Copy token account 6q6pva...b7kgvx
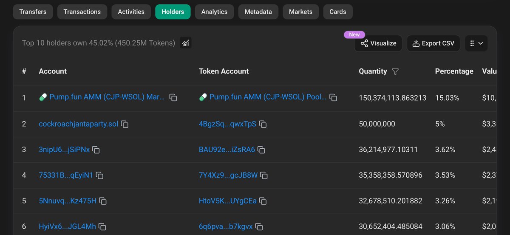Viewport: 510px width, 235px height. (259, 227)
